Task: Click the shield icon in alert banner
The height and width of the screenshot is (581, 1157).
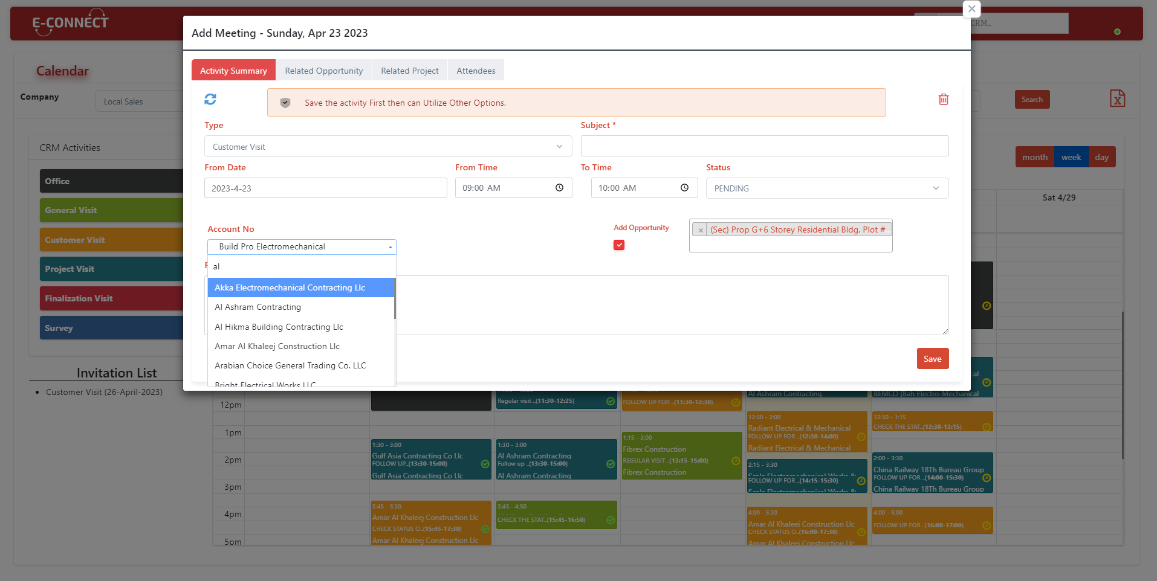Action: click(x=285, y=103)
